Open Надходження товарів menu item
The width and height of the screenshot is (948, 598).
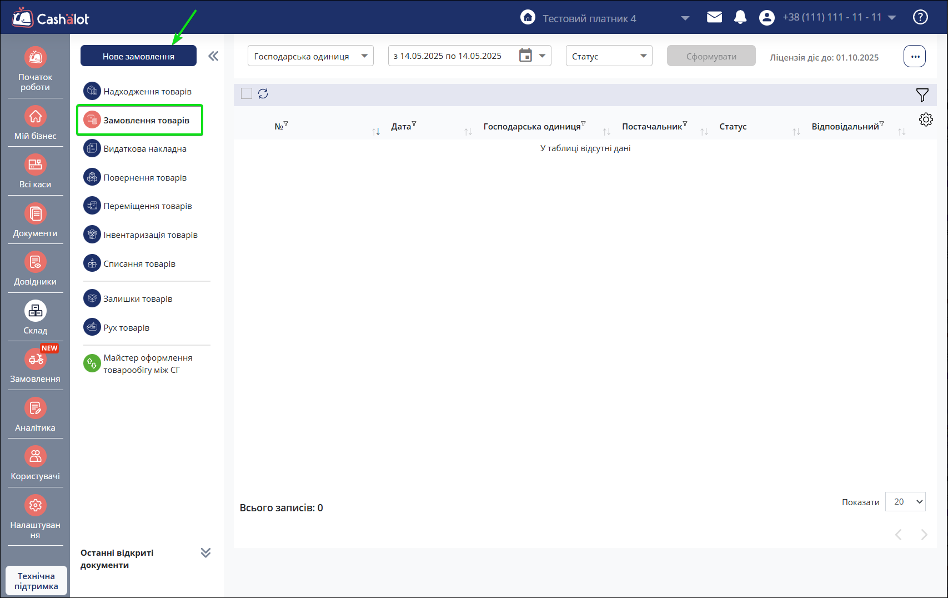click(x=138, y=91)
